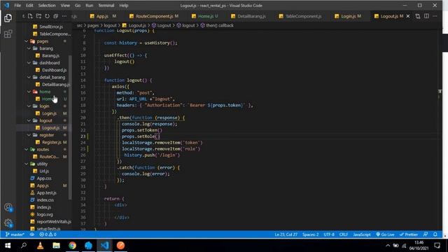Screen dimensions: 448x252
Task: Click Prettier in status bar
Action: tap(409, 234)
